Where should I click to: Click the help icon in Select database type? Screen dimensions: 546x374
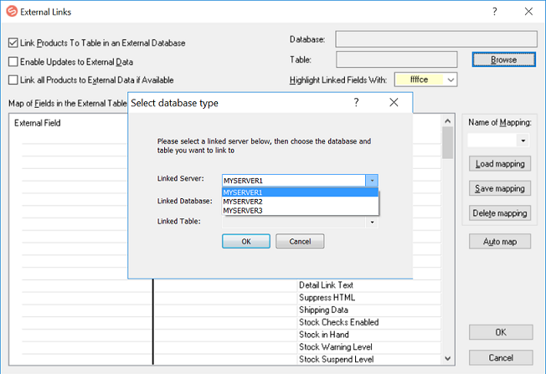357,102
